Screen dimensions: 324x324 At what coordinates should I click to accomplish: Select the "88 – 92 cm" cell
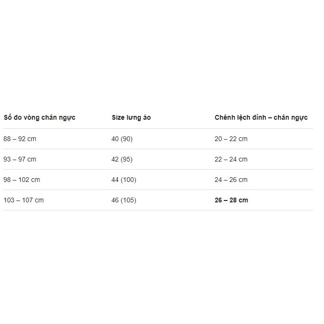pos(19,139)
